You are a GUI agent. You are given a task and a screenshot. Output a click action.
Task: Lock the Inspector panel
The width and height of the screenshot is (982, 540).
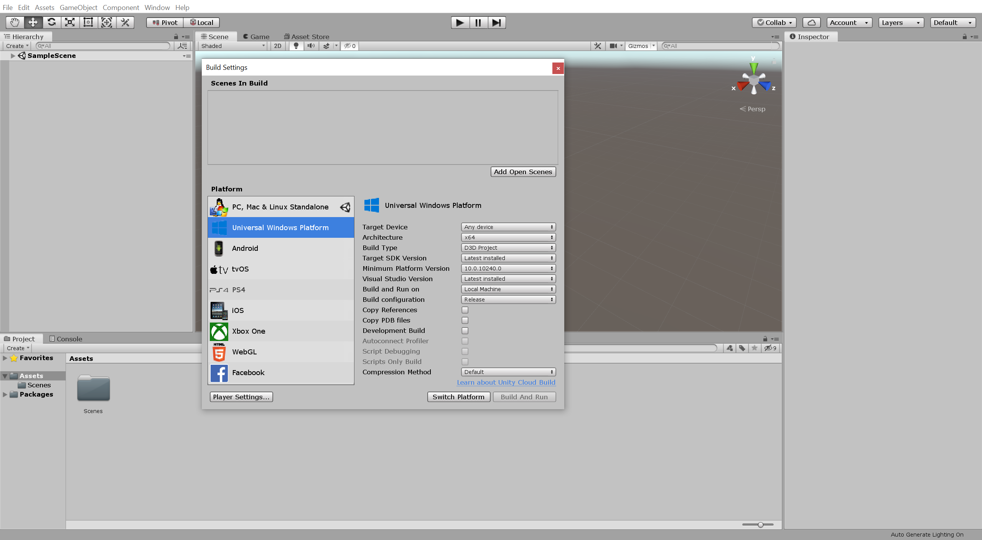coord(964,37)
